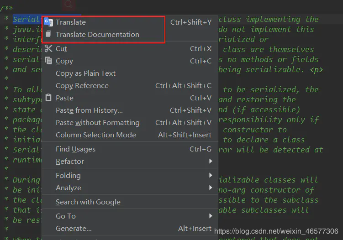Viewport: 343px width, 240px height.
Task: Expand the Refactor submenu arrow
Action: tap(211, 162)
